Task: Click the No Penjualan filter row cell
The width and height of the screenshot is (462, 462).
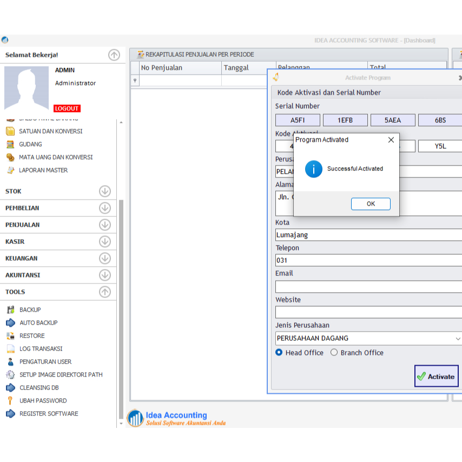Action: point(180,80)
